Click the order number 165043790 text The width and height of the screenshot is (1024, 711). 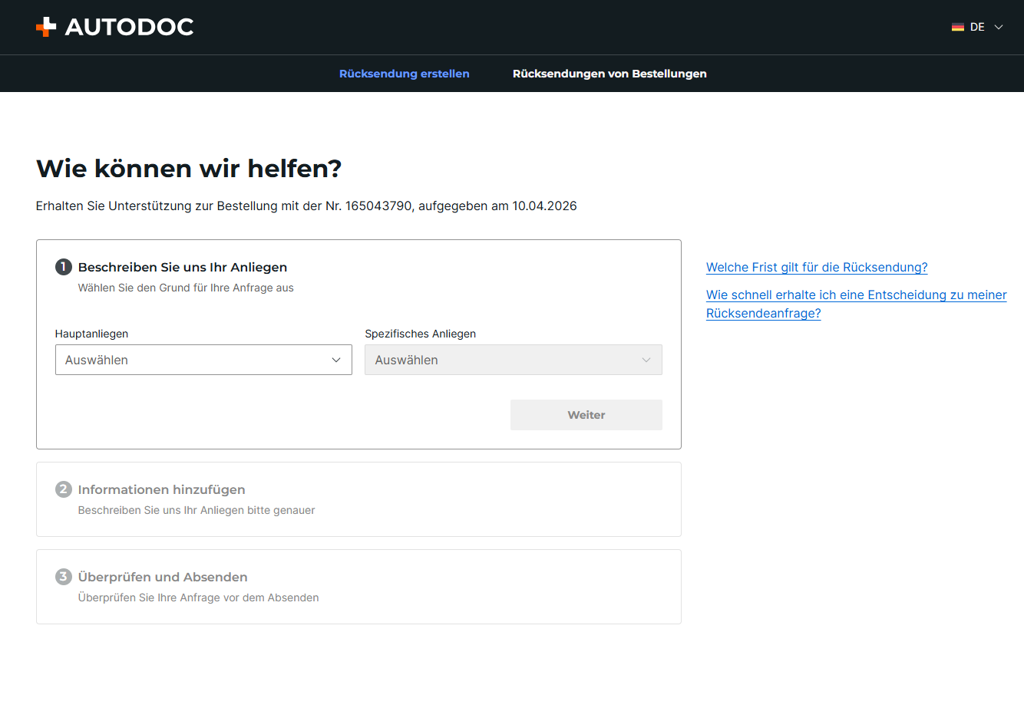tap(378, 206)
